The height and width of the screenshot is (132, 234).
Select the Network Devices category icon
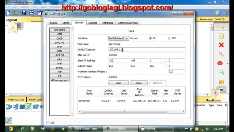[9, 107]
